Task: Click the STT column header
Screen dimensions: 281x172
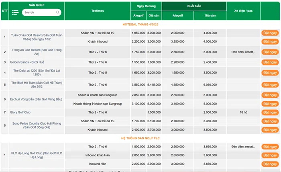Action: [x=5, y=11]
